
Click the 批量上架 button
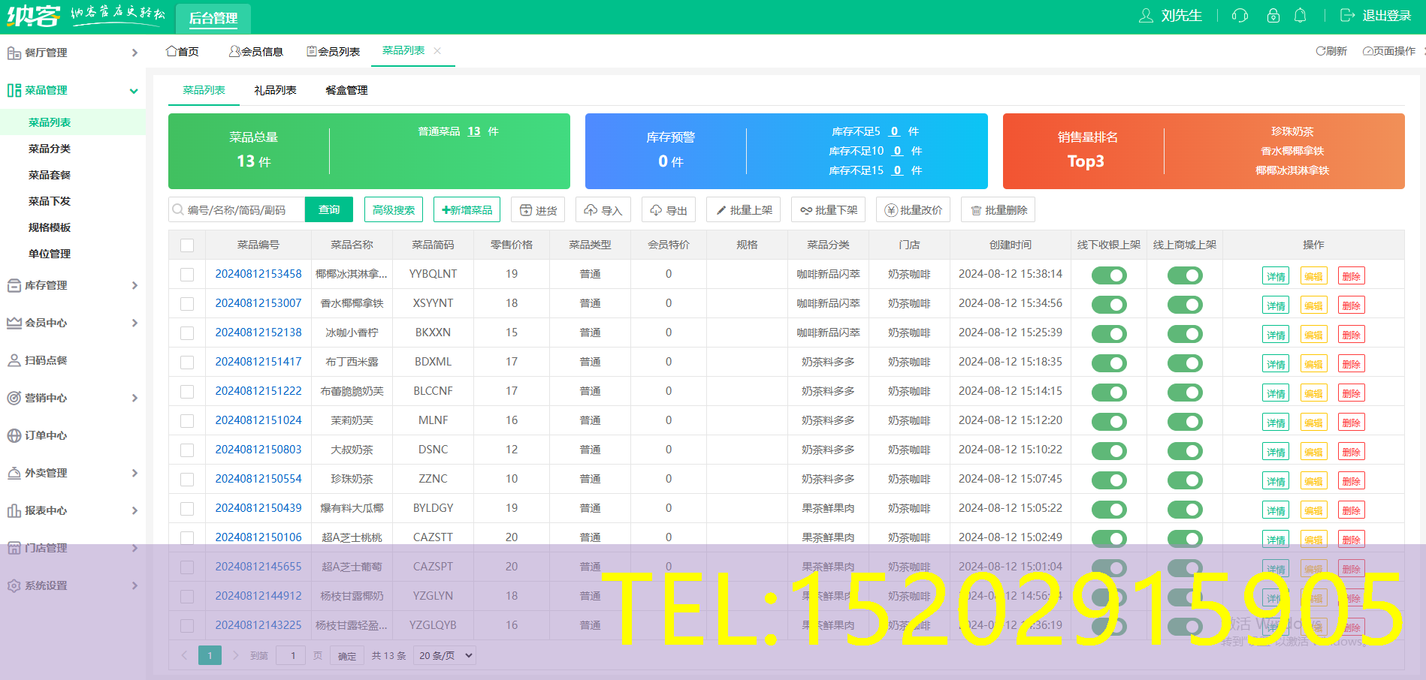point(744,209)
